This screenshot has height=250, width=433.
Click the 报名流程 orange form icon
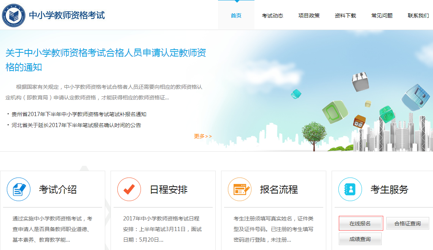(x=240, y=189)
